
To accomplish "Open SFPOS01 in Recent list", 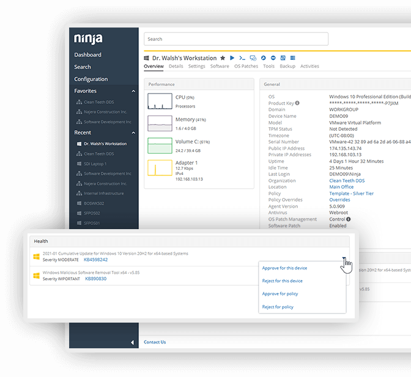I will point(92,223).
